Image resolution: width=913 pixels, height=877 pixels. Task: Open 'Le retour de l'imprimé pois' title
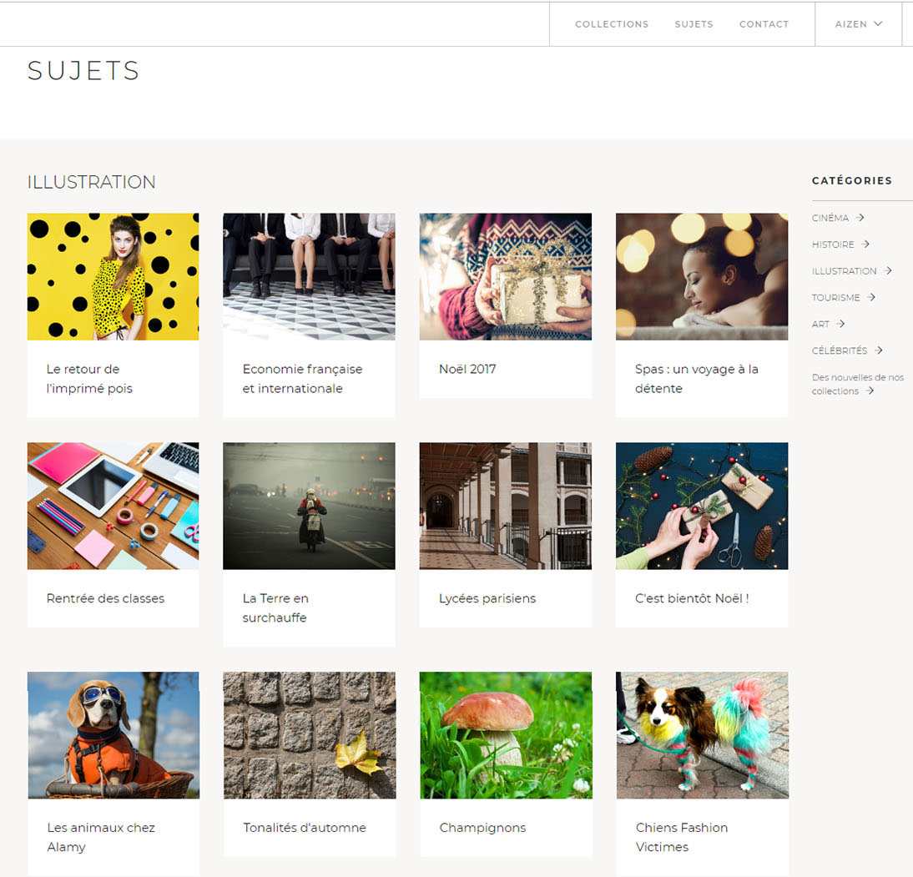[x=89, y=379]
